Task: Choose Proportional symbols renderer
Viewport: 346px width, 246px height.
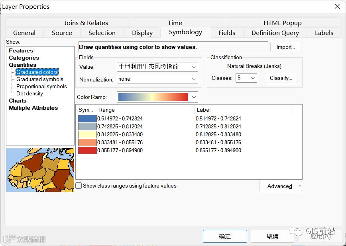Action: pyautogui.click(x=41, y=86)
